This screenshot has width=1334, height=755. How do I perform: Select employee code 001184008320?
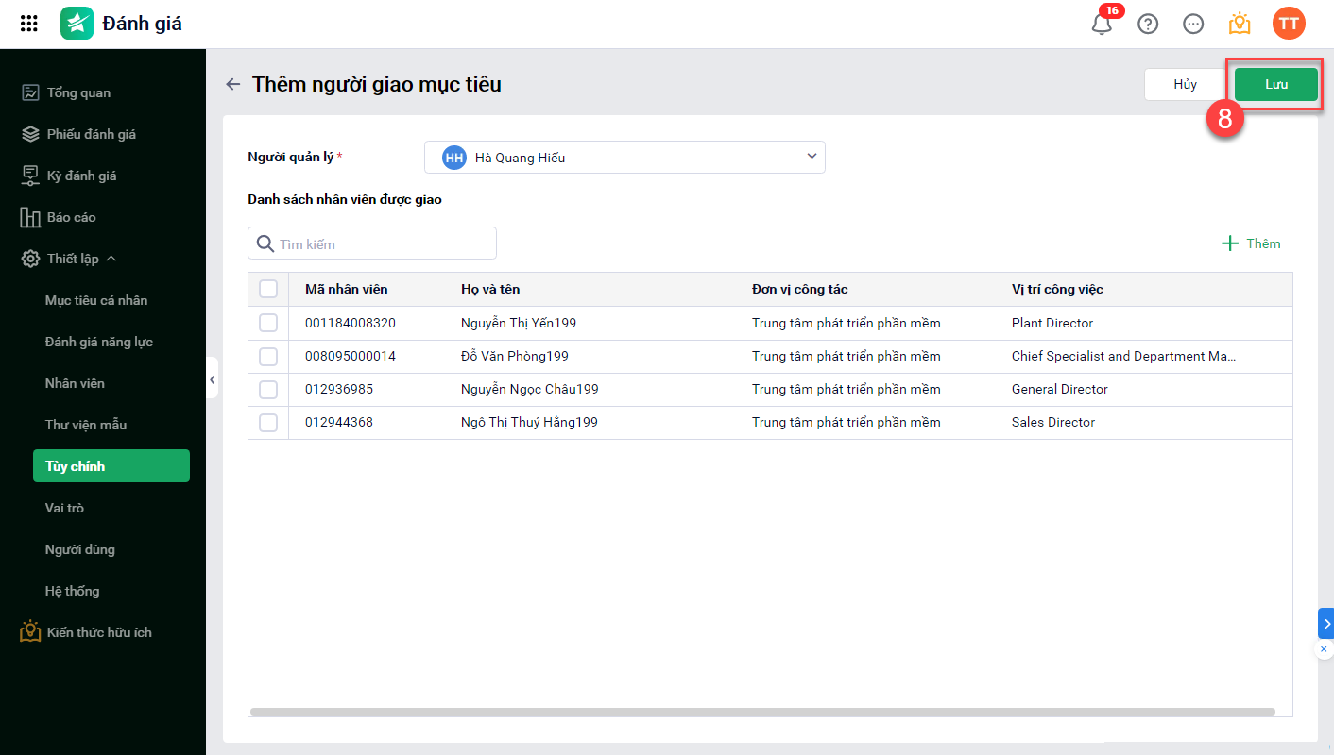(351, 323)
